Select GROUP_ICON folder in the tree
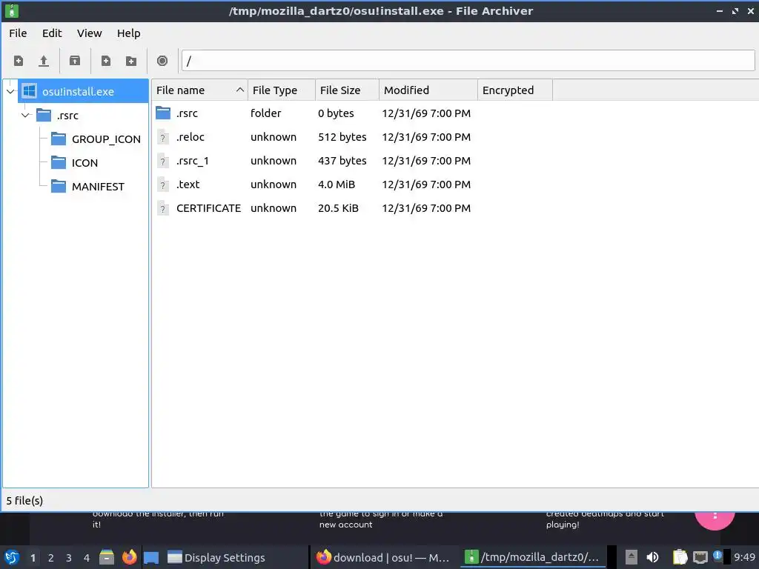The width and height of the screenshot is (759, 569). (96, 139)
